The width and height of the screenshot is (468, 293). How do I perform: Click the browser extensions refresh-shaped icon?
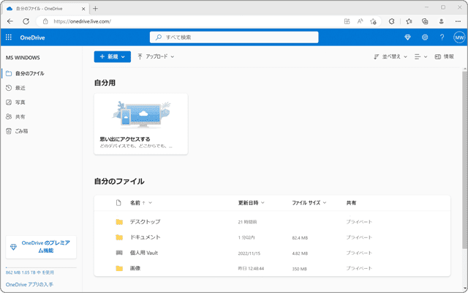coord(392,21)
